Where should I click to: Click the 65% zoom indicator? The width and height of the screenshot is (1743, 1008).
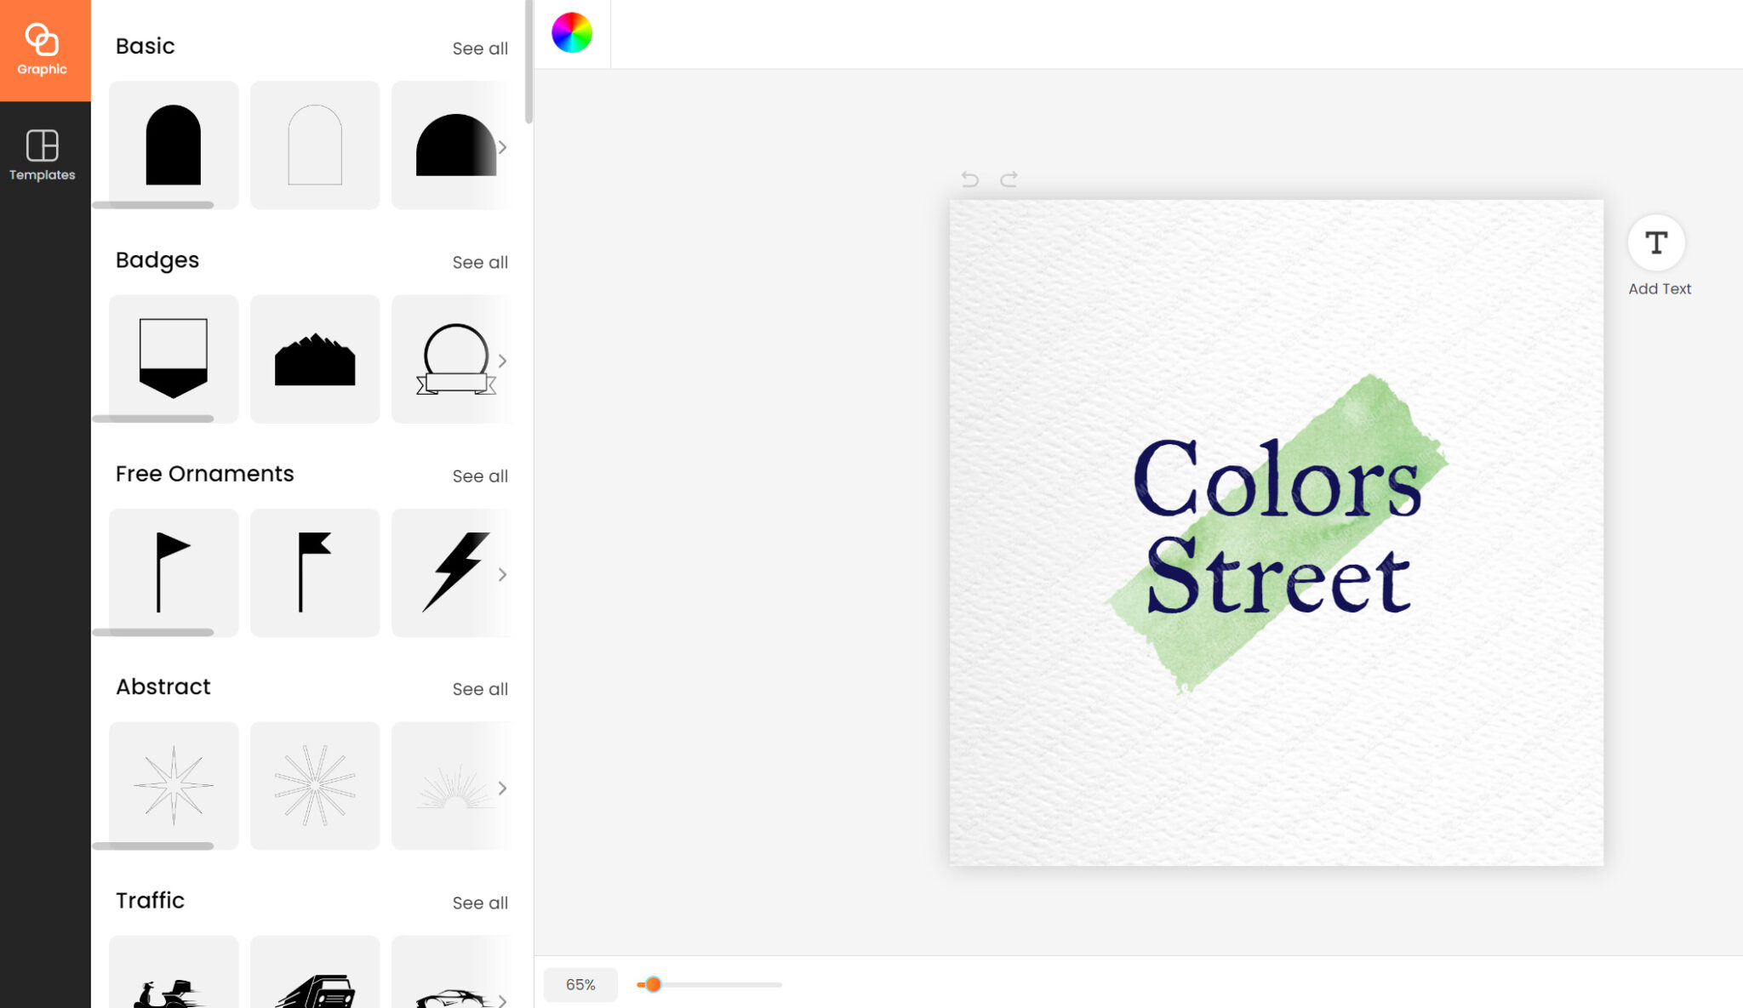tap(581, 984)
